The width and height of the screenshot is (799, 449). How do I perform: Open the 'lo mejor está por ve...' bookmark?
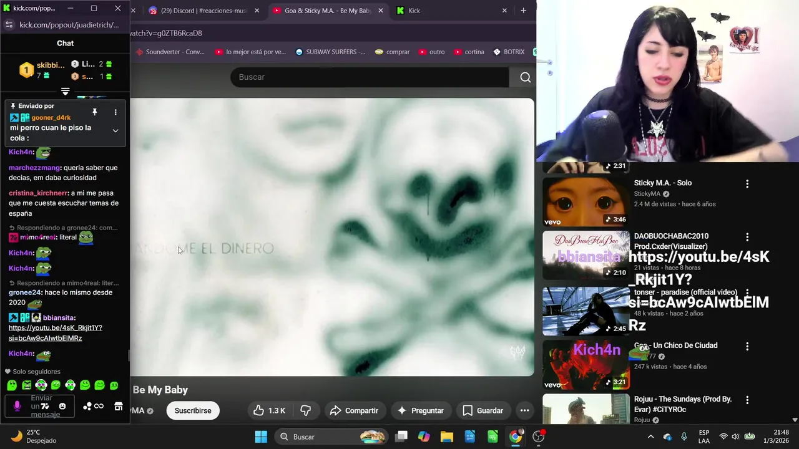point(250,52)
